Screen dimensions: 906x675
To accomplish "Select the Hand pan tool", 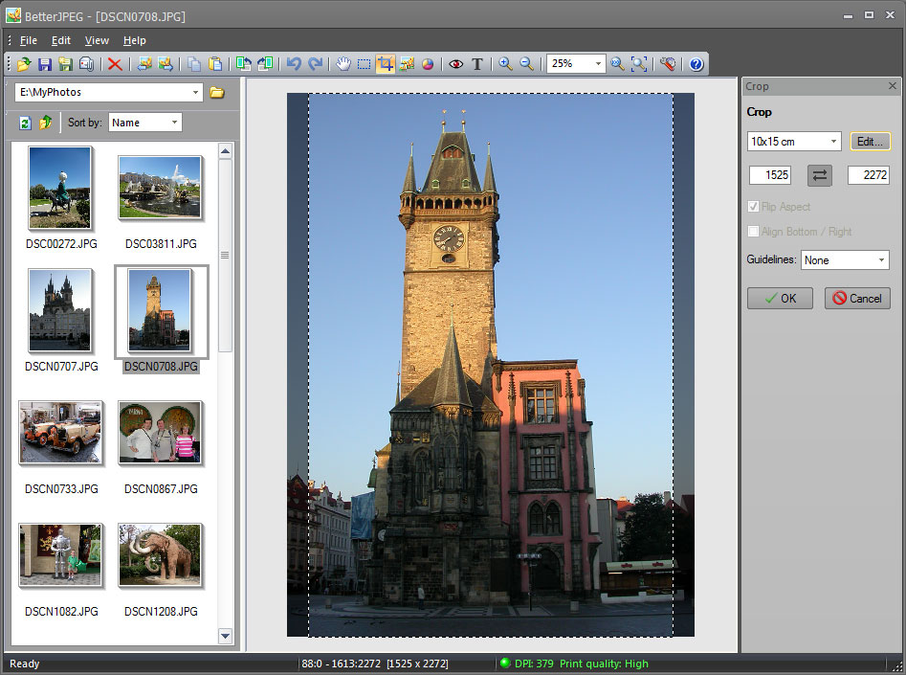I will point(343,63).
